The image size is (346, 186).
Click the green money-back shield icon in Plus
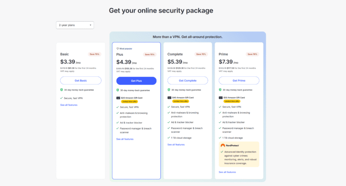(x=118, y=90)
